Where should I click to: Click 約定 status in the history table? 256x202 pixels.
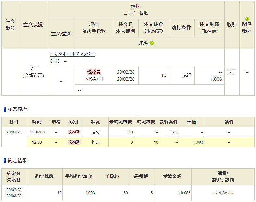[95, 142]
